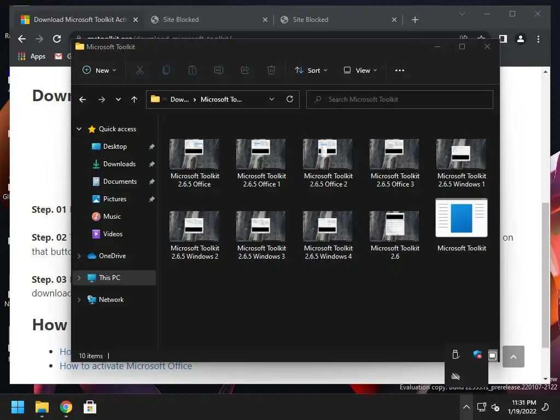The width and height of the screenshot is (560, 420).
Task: Toggle Chrome's side panel icon
Action: click(503, 39)
